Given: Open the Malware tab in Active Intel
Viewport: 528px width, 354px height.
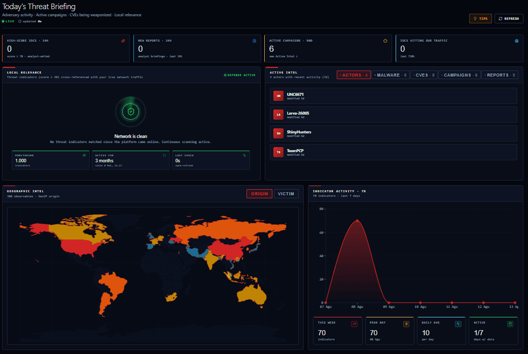Looking at the screenshot, I should tap(390, 75).
